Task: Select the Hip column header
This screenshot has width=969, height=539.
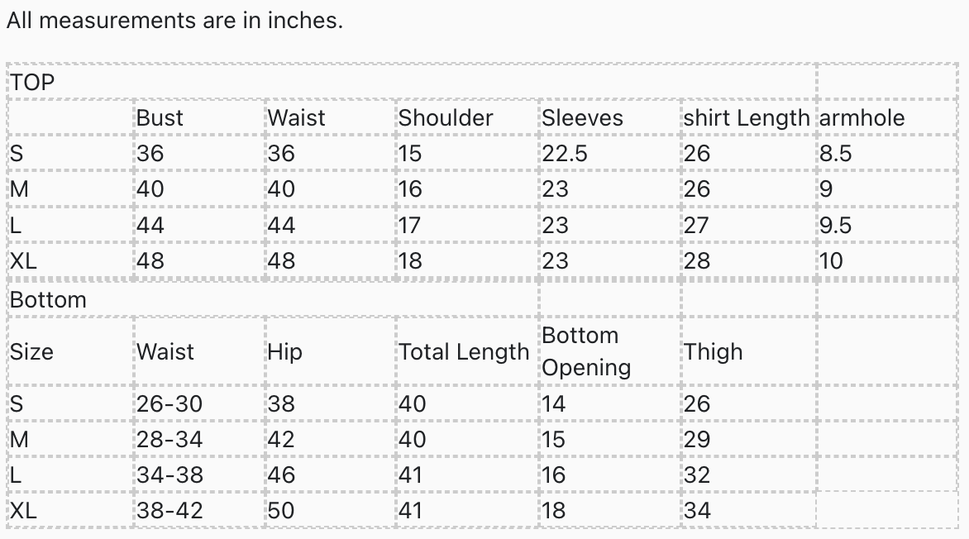Action: pos(284,352)
